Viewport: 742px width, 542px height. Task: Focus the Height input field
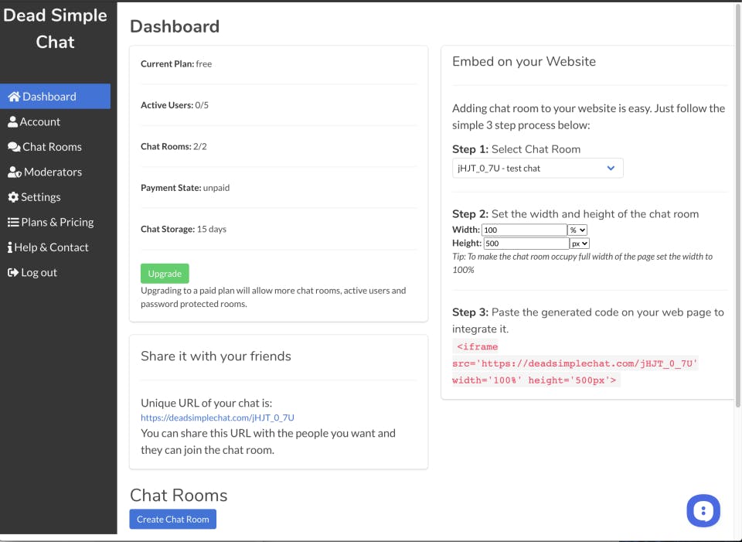(526, 244)
